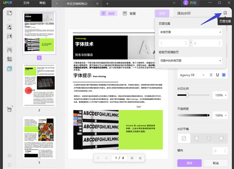Select the comment highlighter tool icon
This screenshot has height=169, width=234.
click(10, 27)
